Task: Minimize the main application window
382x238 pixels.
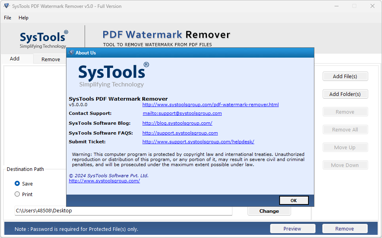Action: 337,6
